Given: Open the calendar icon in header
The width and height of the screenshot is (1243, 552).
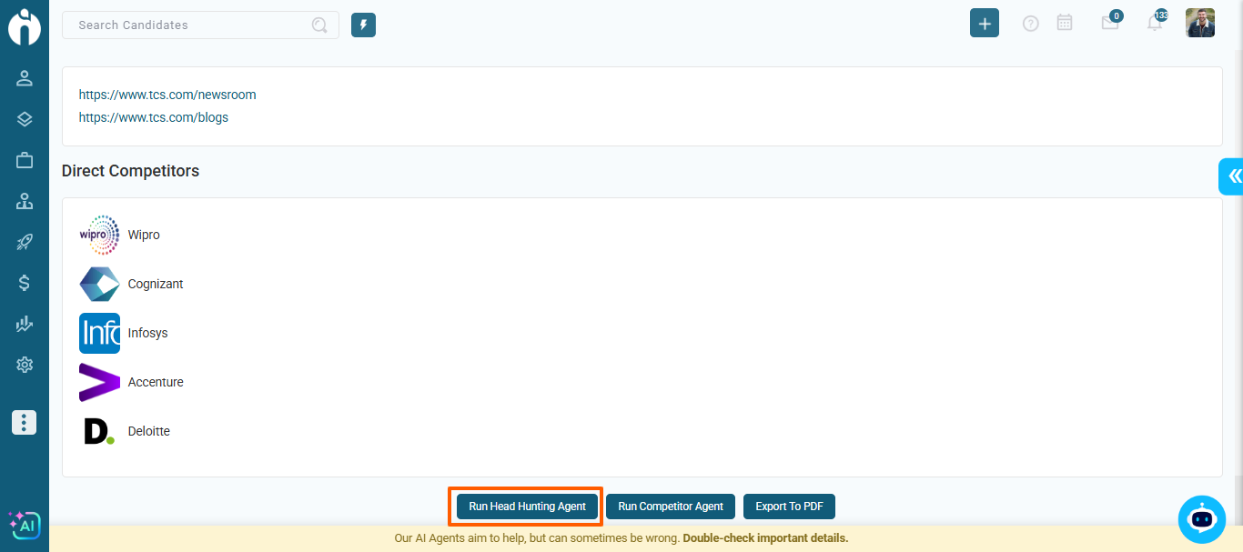Looking at the screenshot, I should click(1065, 24).
